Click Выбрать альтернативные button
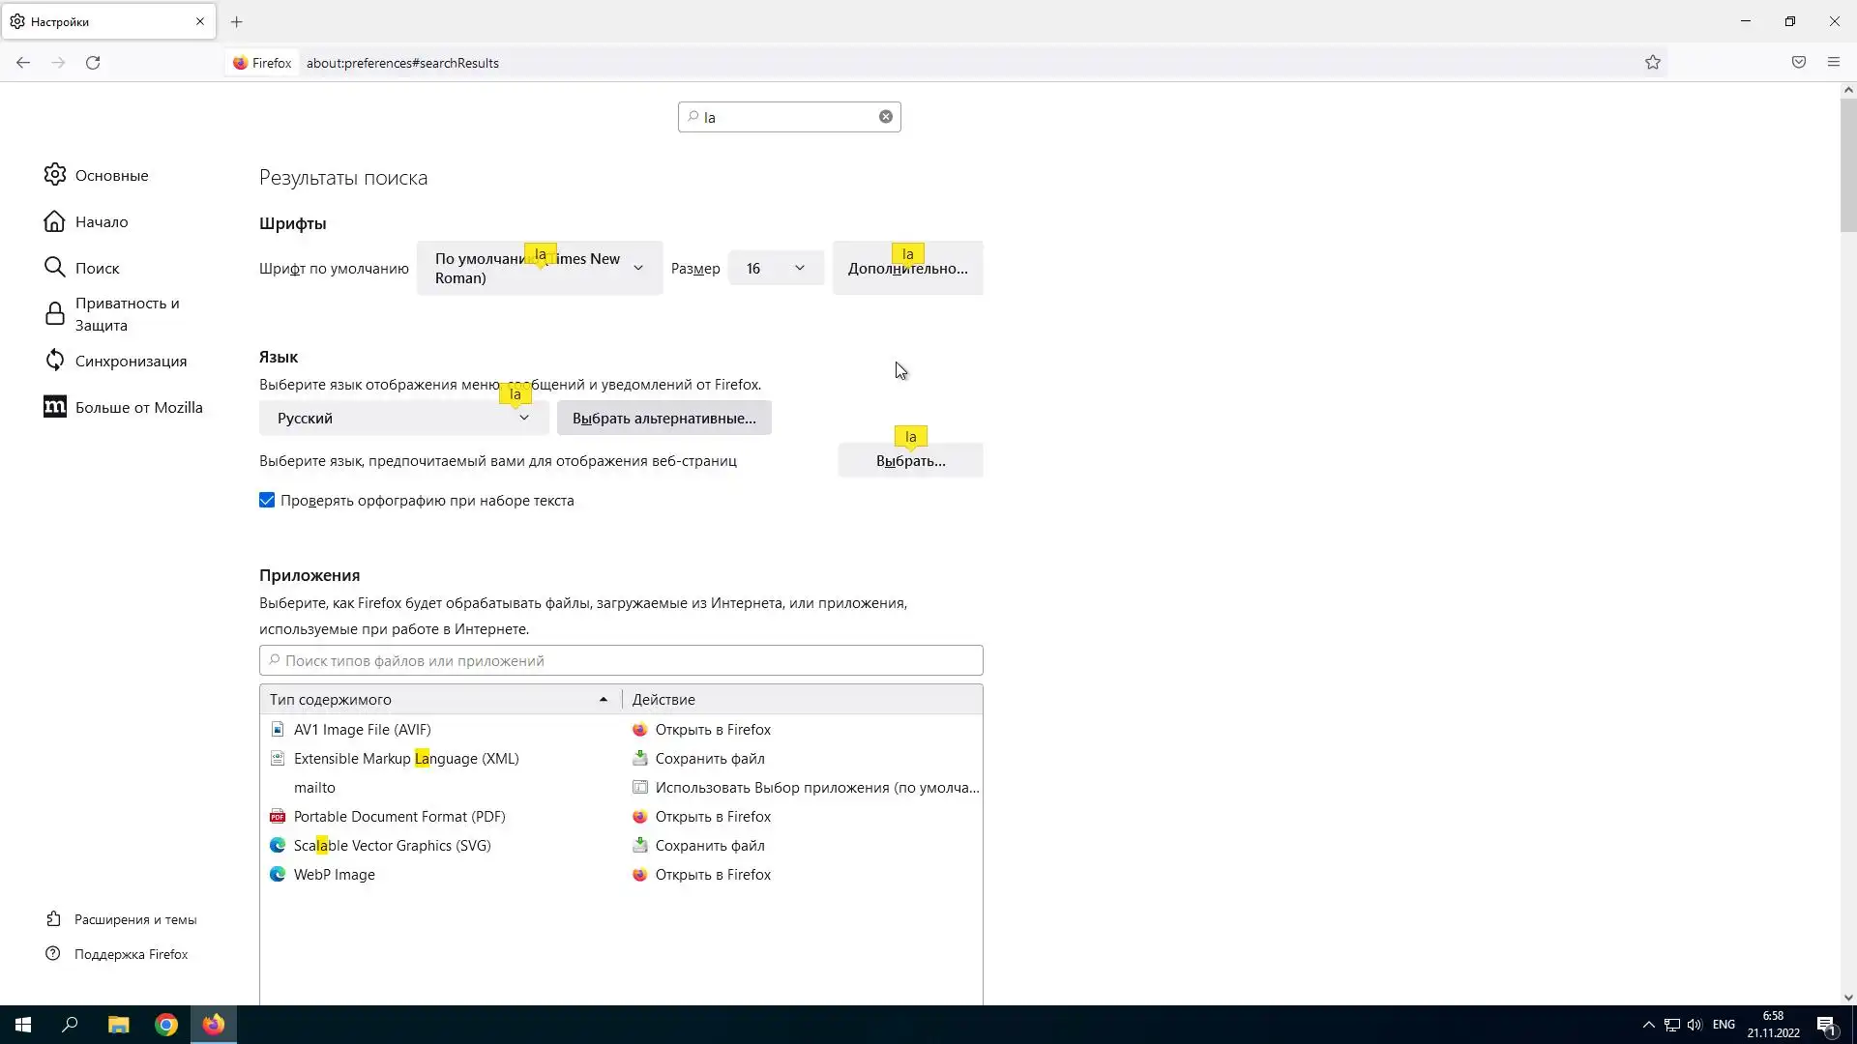Viewport: 1857px width, 1044px height. pos(663,419)
